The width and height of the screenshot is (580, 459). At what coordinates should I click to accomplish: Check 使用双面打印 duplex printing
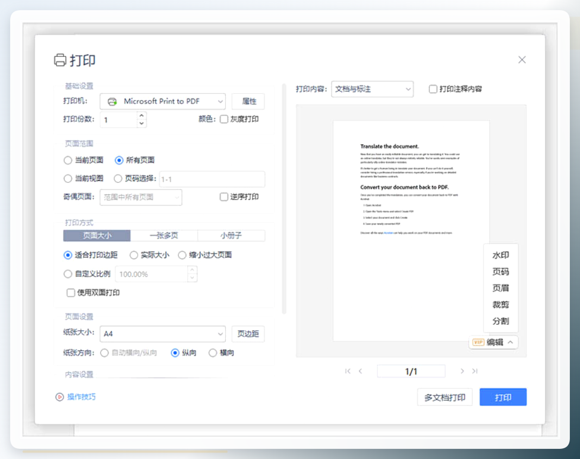tap(71, 293)
